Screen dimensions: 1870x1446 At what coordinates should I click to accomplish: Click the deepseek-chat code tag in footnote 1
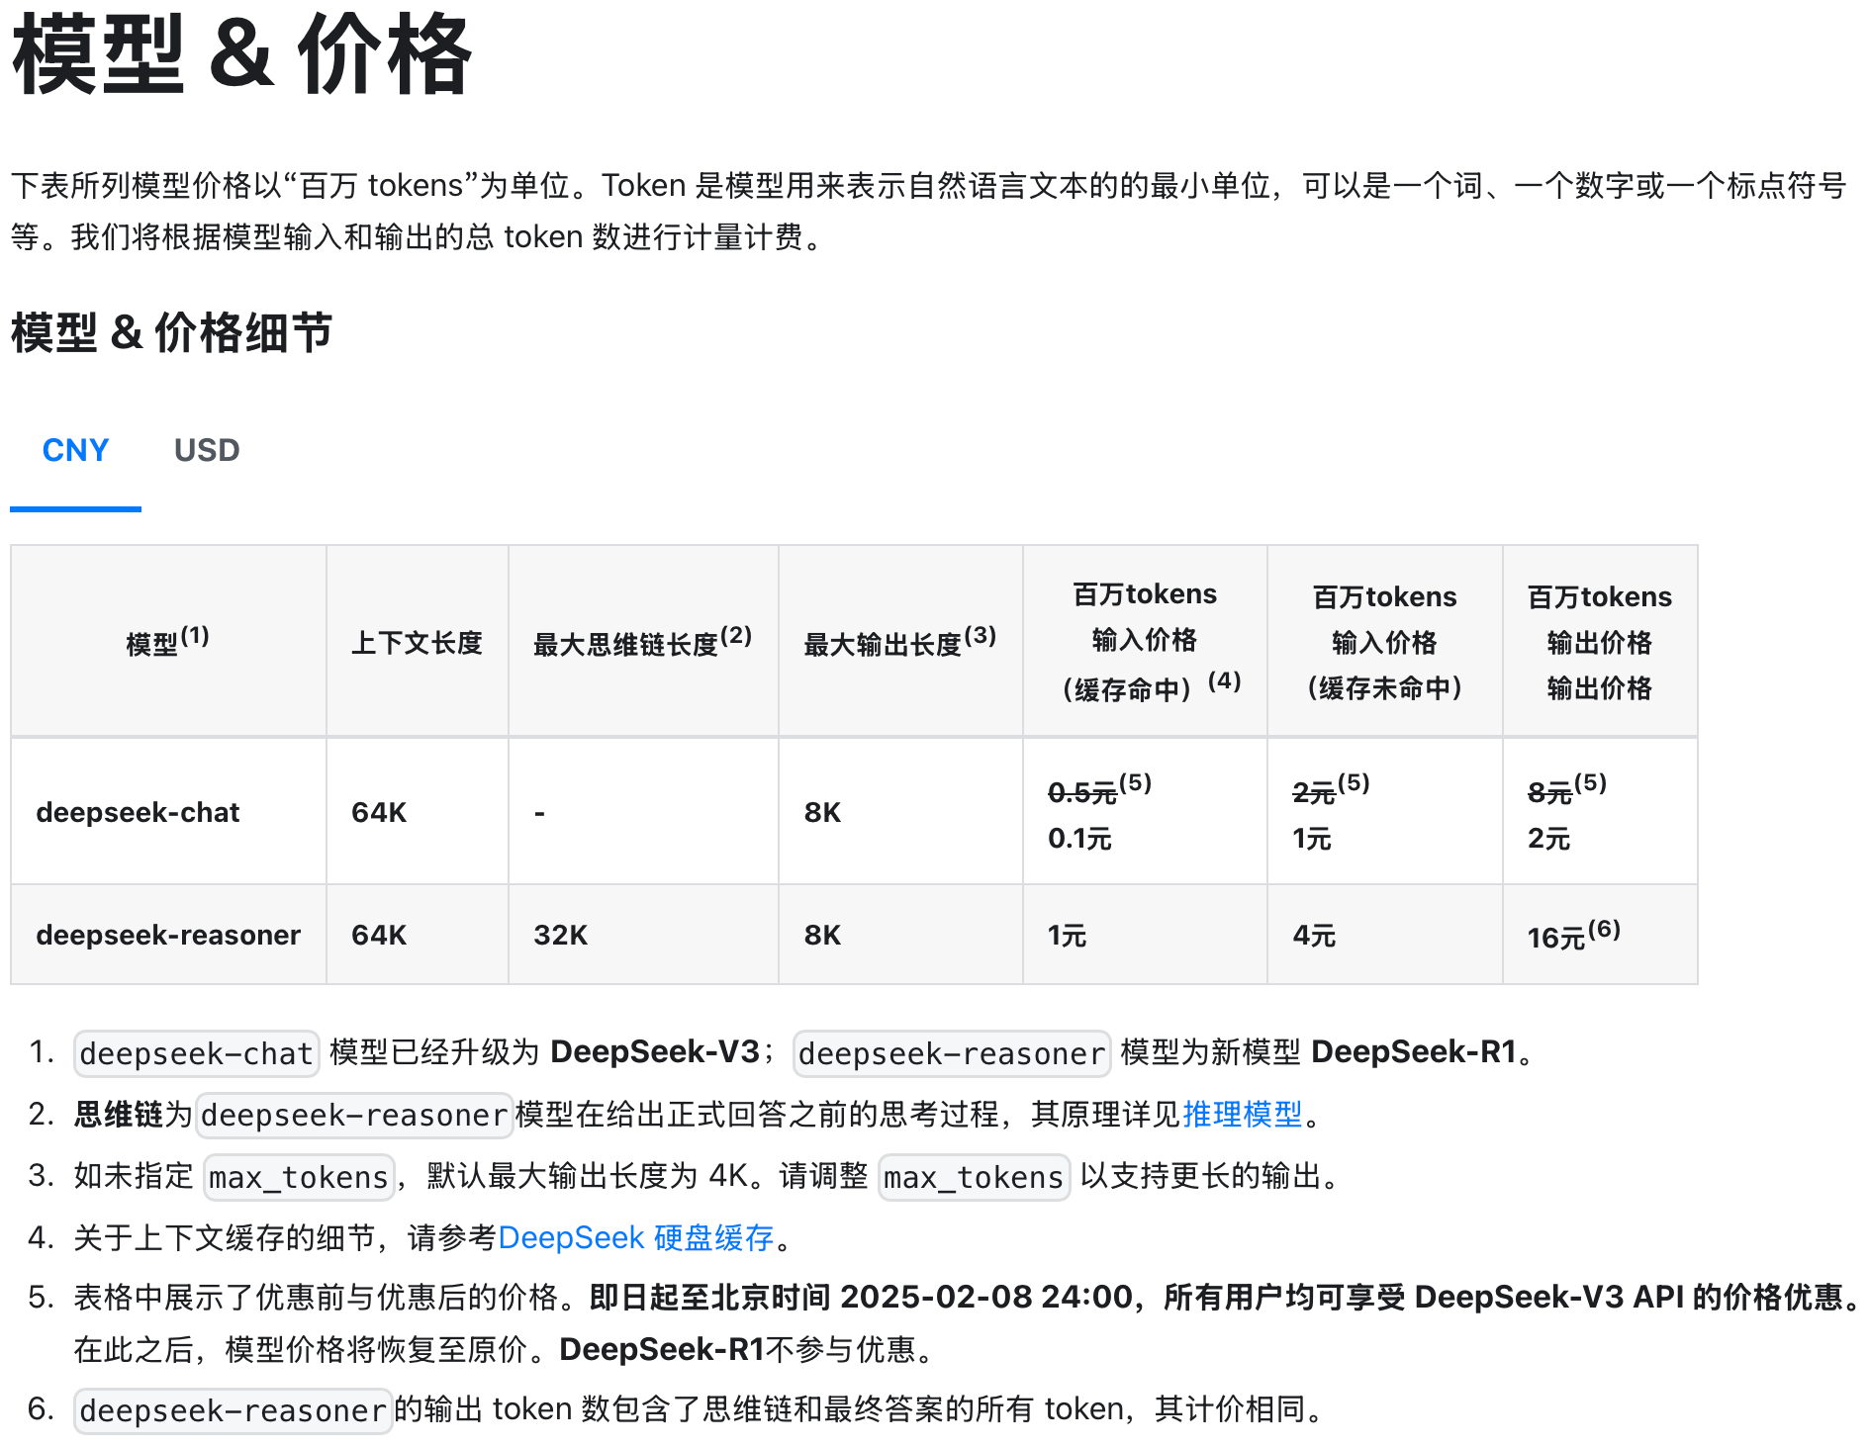pyautogui.click(x=196, y=1053)
